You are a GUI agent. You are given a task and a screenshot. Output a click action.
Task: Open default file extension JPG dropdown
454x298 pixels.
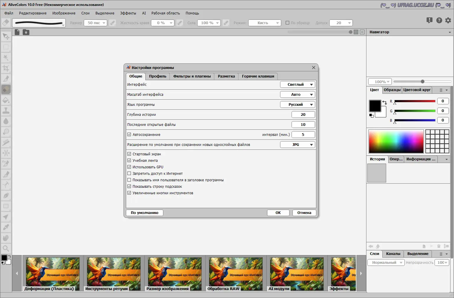pos(297,145)
